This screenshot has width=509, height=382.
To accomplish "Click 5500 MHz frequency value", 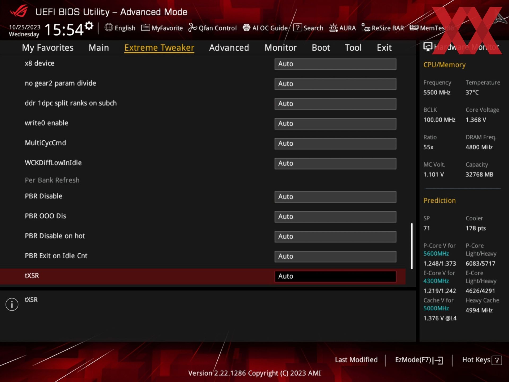I will tap(437, 93).
